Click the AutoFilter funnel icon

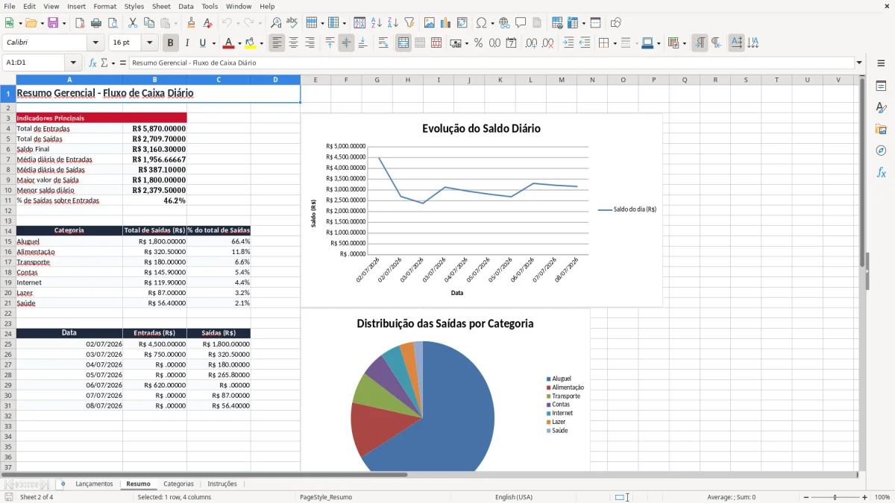[409, 23]
